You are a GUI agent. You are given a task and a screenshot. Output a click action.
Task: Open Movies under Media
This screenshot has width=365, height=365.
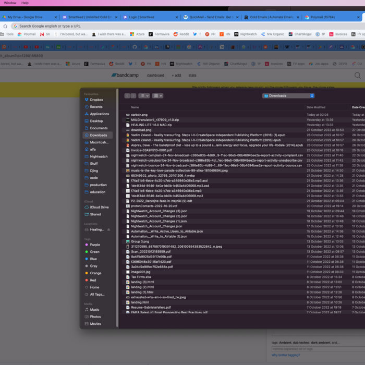95,324
